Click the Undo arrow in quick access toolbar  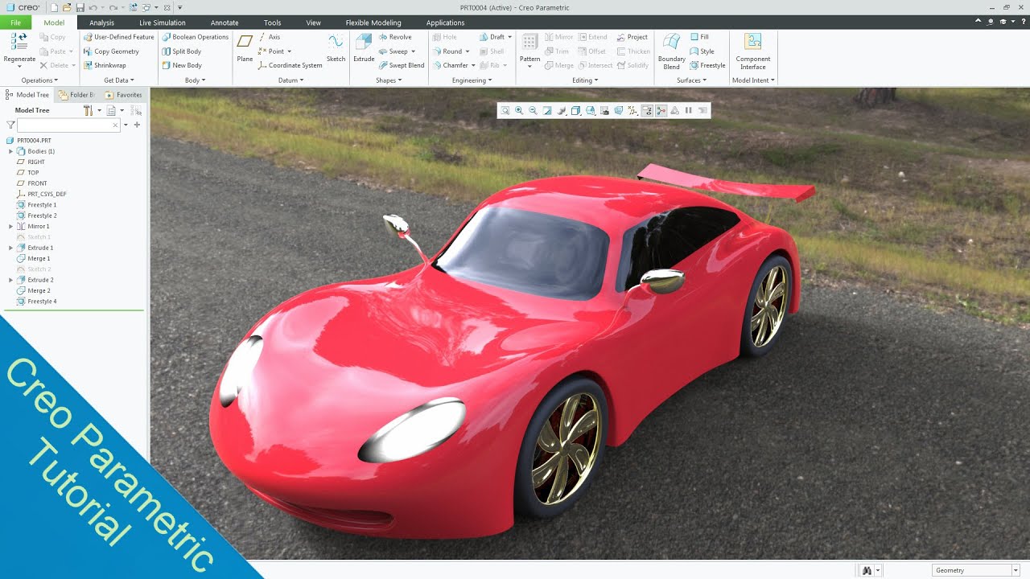(93, 8)
